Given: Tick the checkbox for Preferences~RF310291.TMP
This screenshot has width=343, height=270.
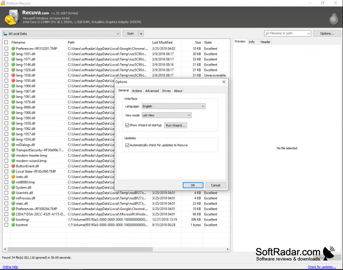Looking at the screenshot, I should point(6,48).
